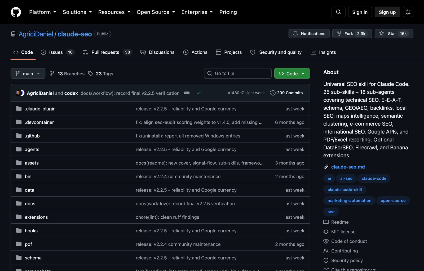Open the main branch selector dropdown
This screenshot has height=271, width=424.
pos(28,74)
